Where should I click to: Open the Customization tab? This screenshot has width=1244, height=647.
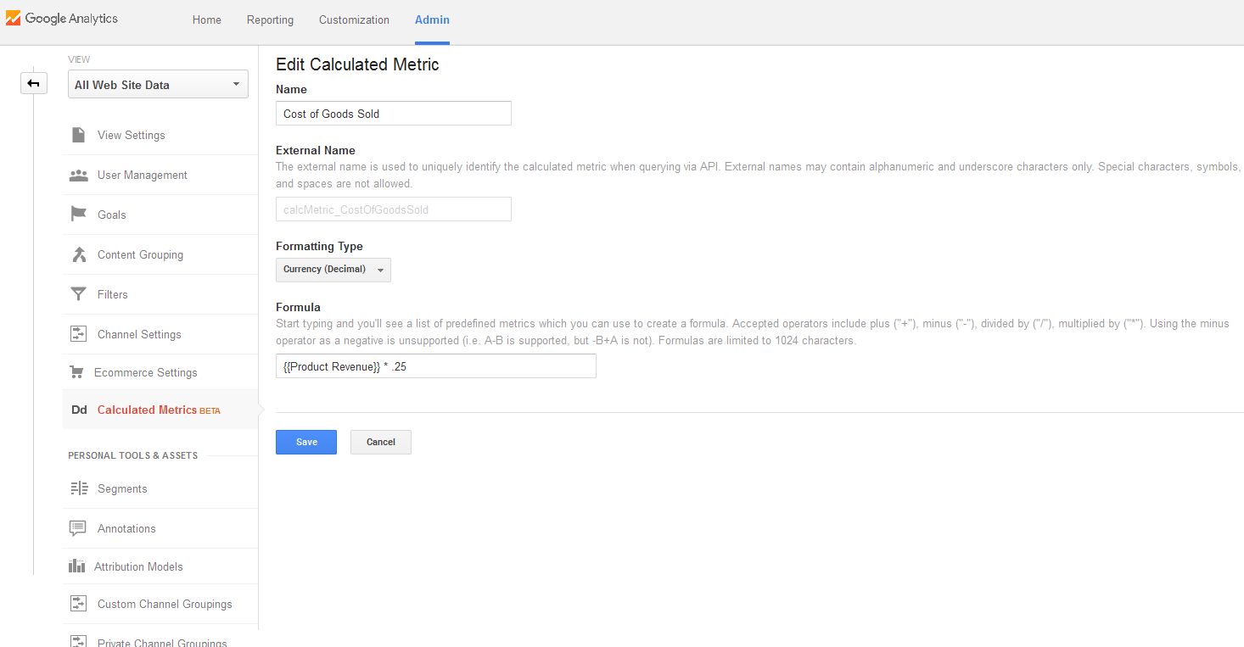pos(354,20)
